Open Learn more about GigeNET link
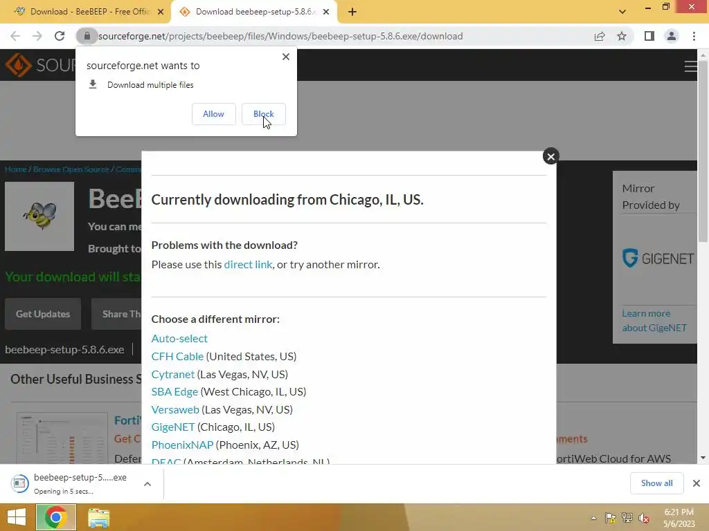The width and height of the screenshot is (709, 531). (x=654, y=321)
